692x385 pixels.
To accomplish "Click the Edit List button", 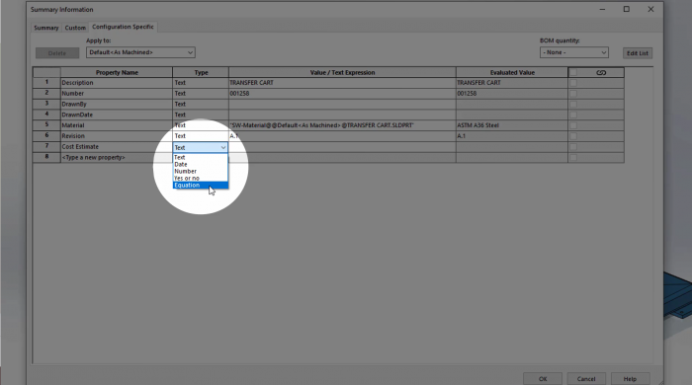I will 638,53.
